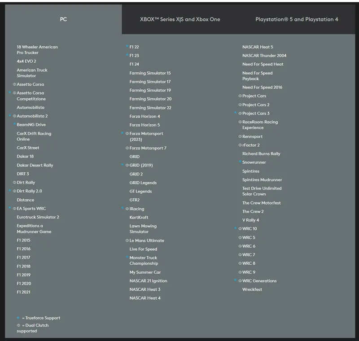Image resolution: width=359 pixels, height=341 pixels.
Task: Click the Dual Clutch symbol in the legend
Action: [x=18, y=325]
